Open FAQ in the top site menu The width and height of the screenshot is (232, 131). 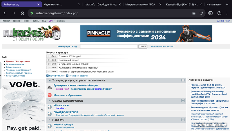[44, 21]
